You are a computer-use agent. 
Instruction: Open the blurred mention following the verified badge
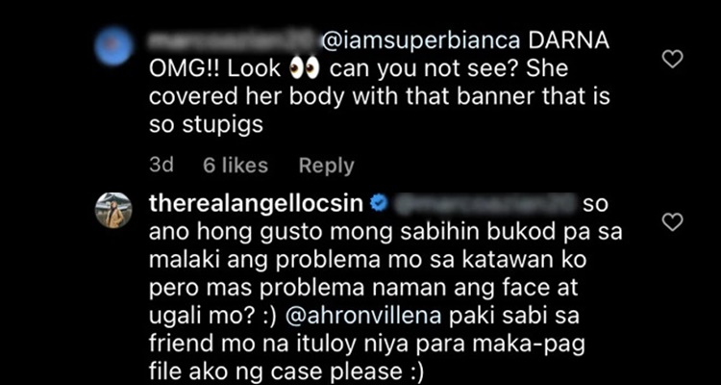[x=483, y=204]
